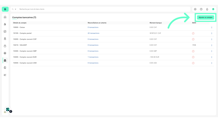Click the green app logo icon
Viewport: 218px width, 122px height.
coord(5,9)
